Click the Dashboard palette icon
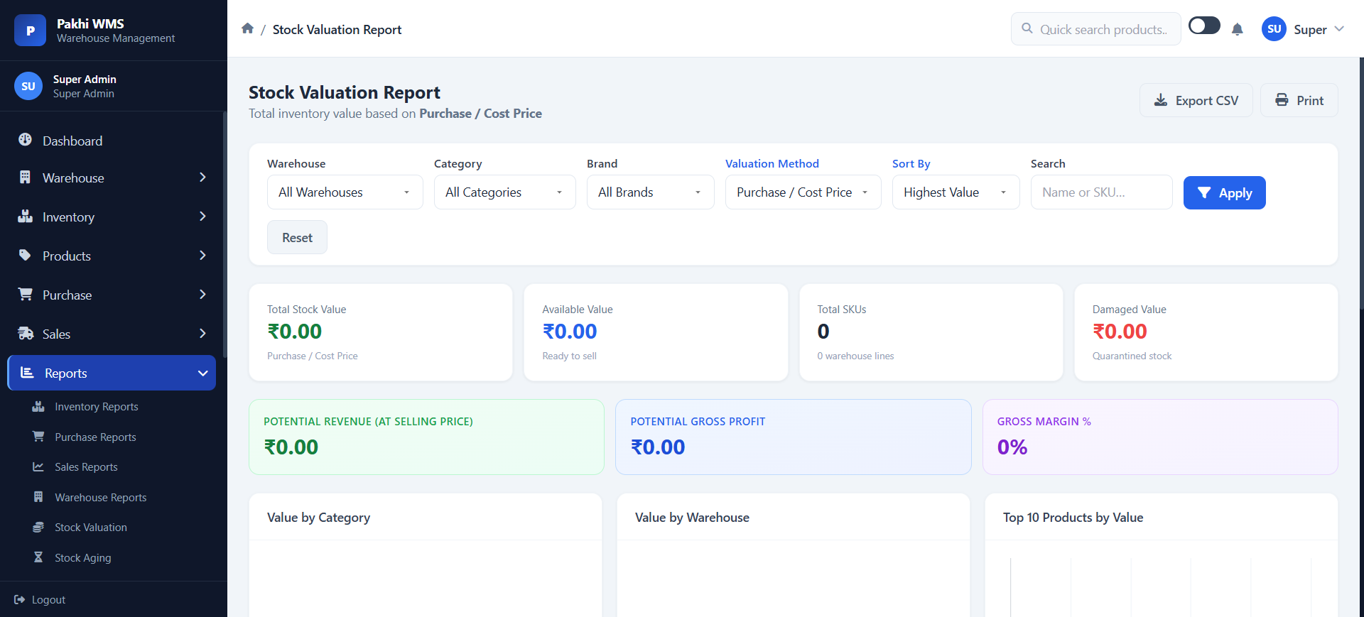Viewport: 1364px width, 617px height. click(25, 140)
